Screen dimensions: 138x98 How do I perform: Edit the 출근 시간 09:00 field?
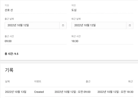pos(36,41)
